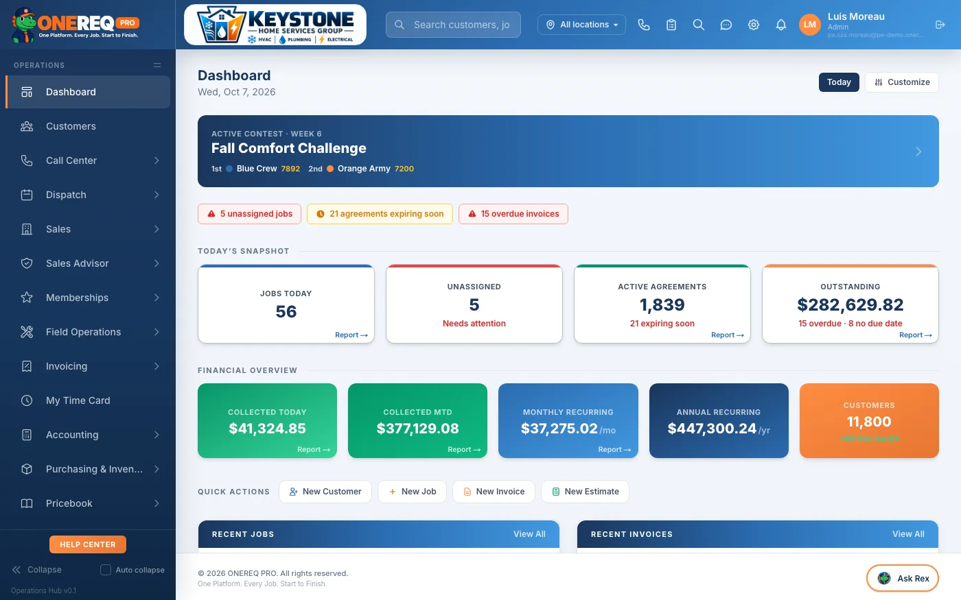Expand the Call Center submenu
This screenshot has height=600, width=961.
[x=88, y=160]
